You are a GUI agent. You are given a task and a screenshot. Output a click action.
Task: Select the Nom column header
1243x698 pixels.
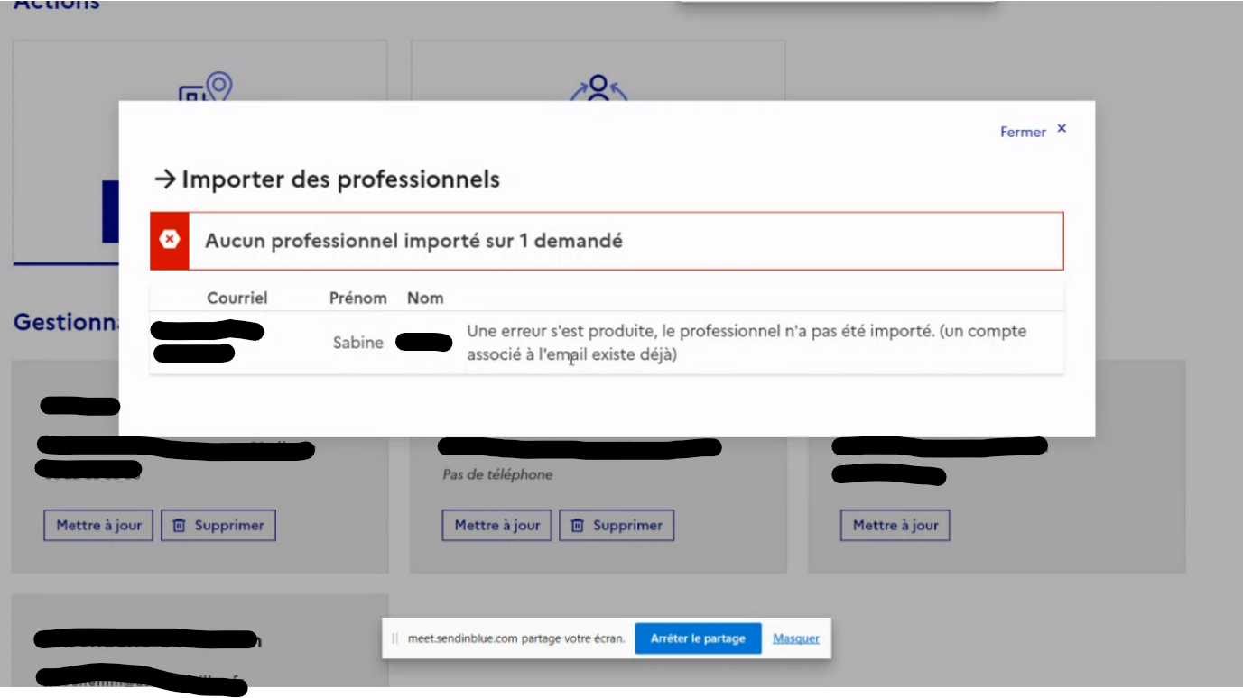424,298
